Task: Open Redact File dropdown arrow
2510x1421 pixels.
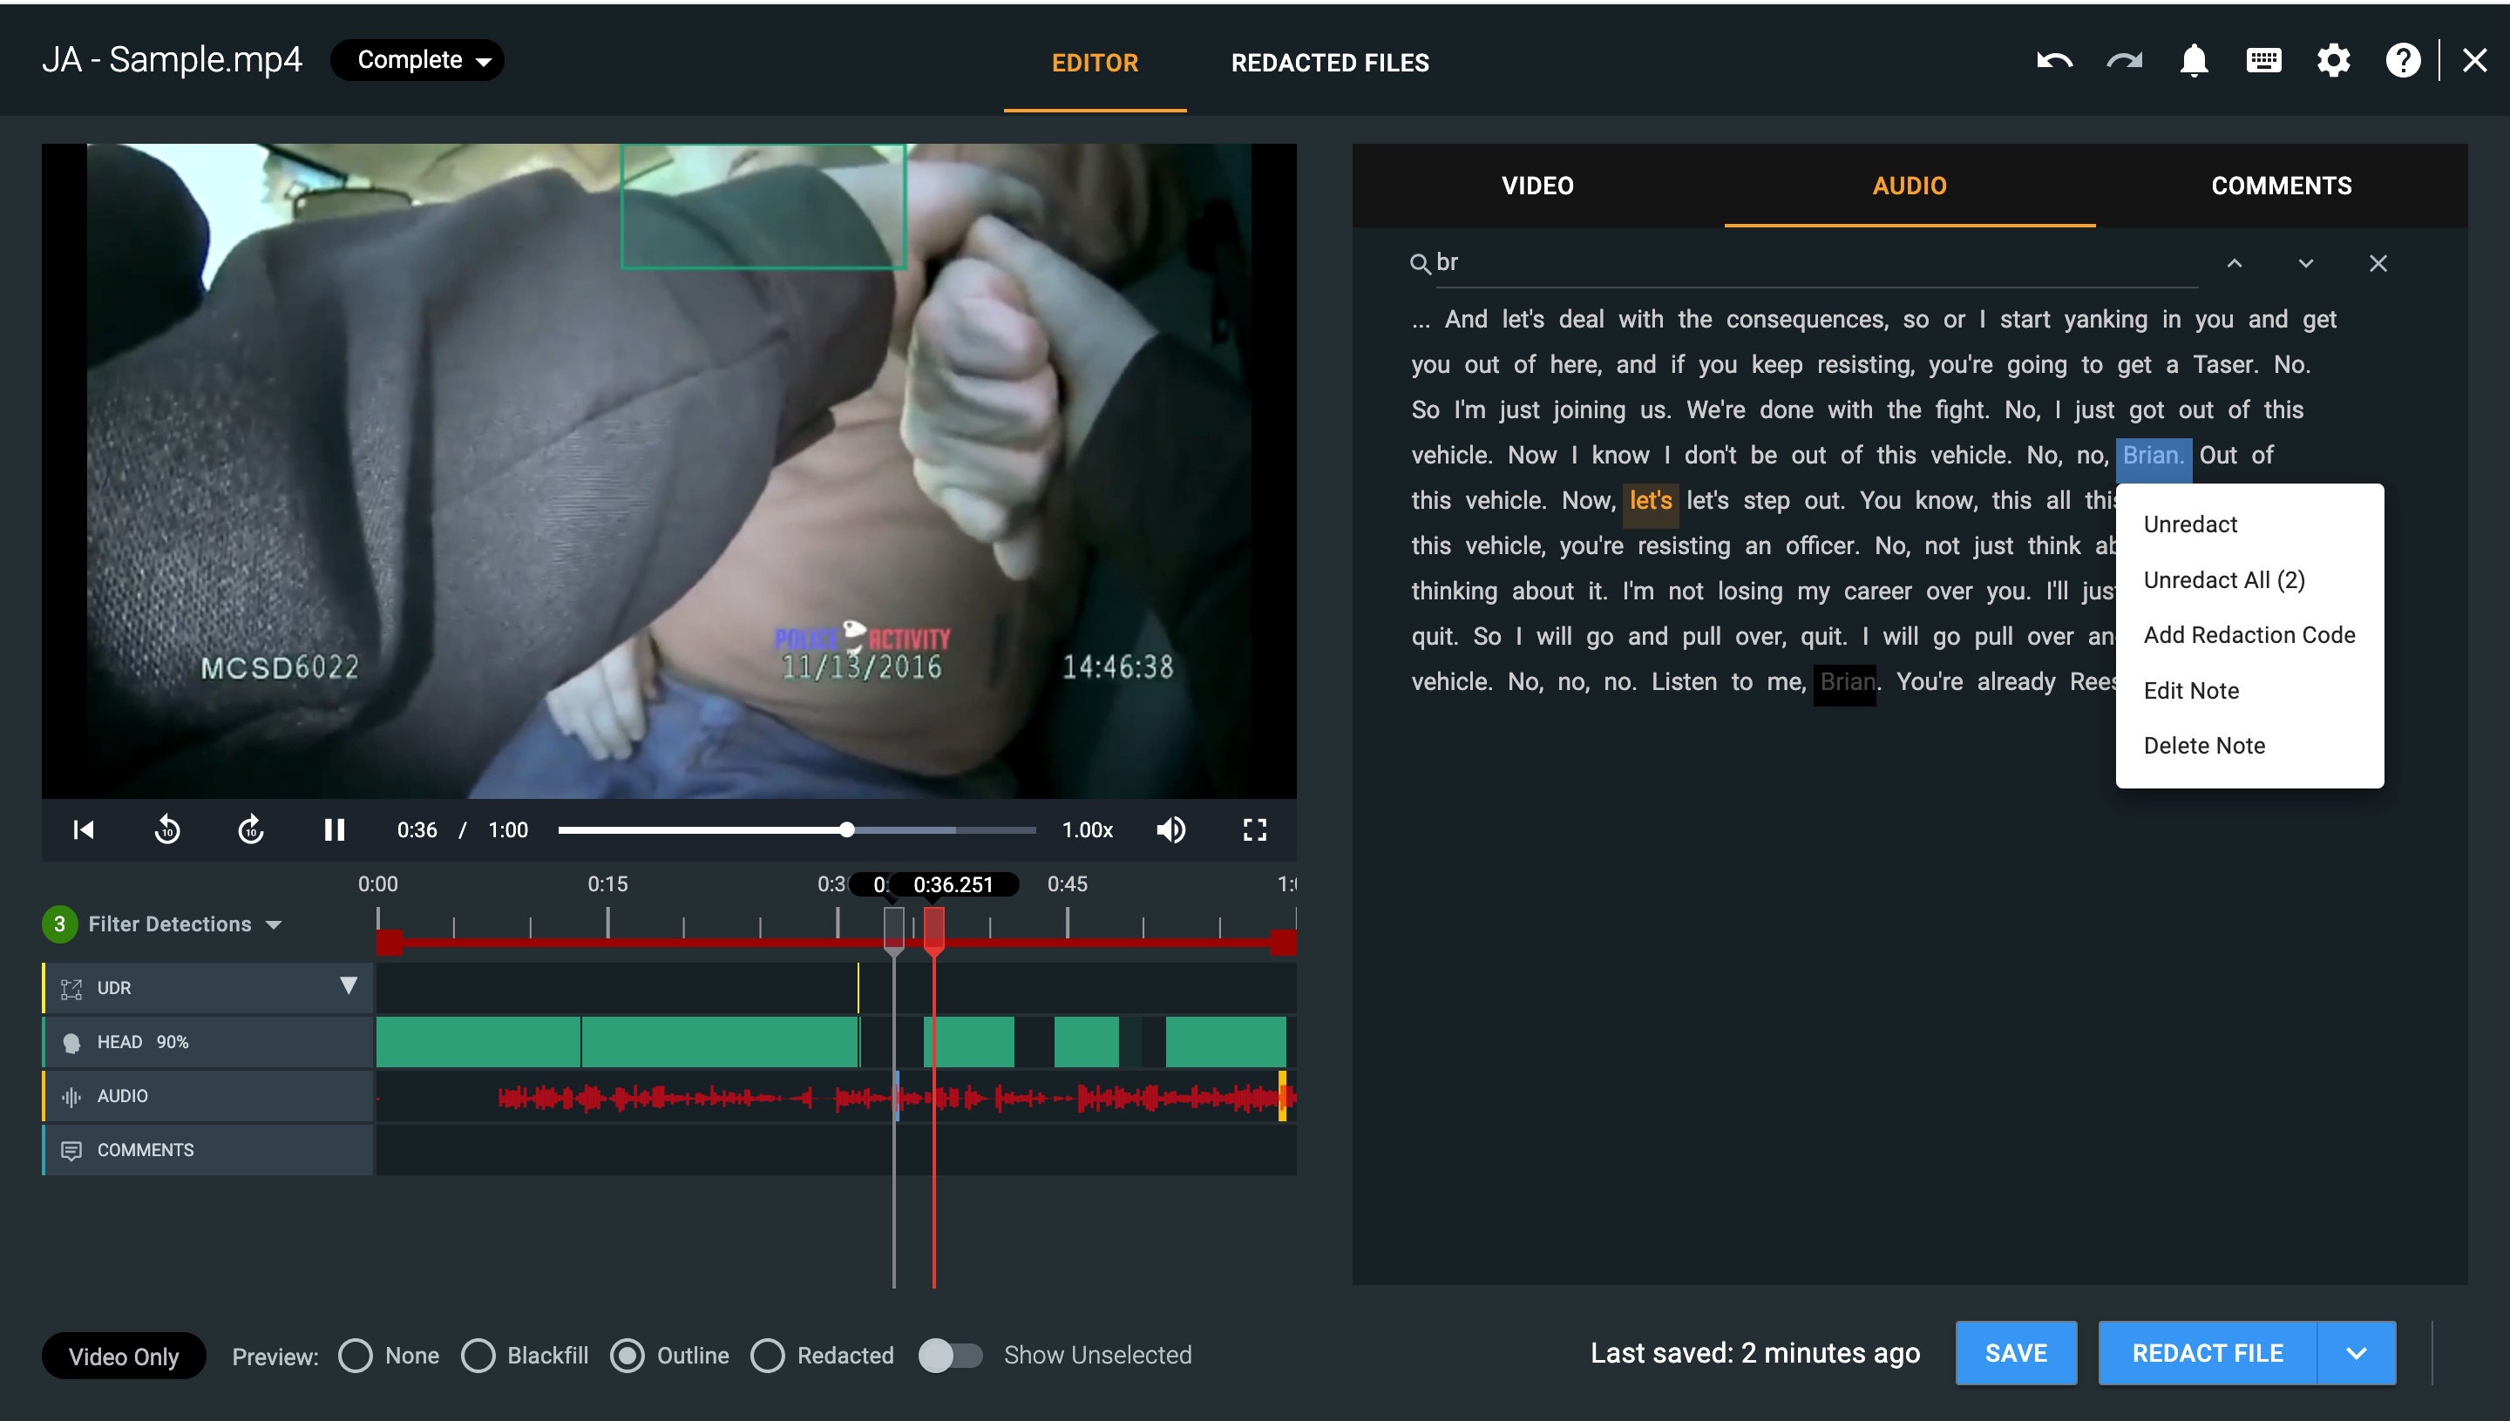Action: click(x=2356, y=1353)
